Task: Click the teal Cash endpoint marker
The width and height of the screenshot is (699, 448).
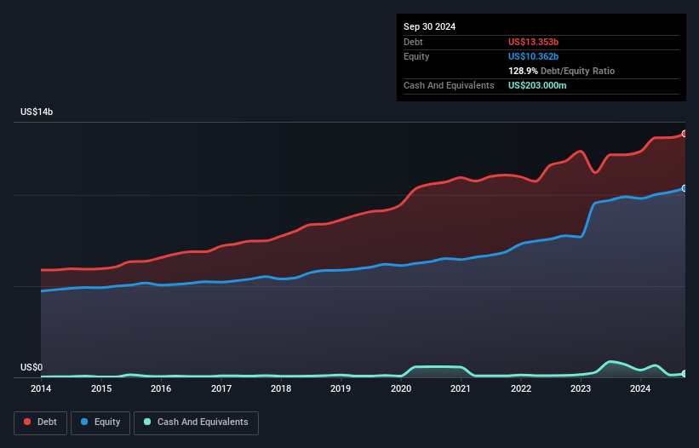Action: tap(685, 374)
